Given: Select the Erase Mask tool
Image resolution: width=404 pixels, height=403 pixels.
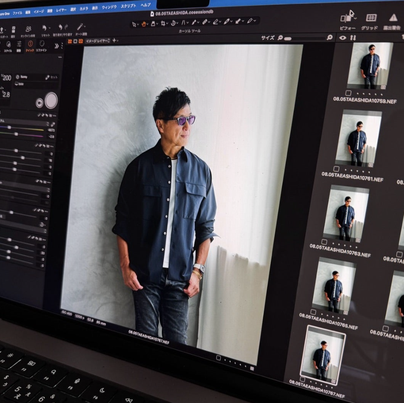Looking at the screenshot, I should (x=216, y=22).
